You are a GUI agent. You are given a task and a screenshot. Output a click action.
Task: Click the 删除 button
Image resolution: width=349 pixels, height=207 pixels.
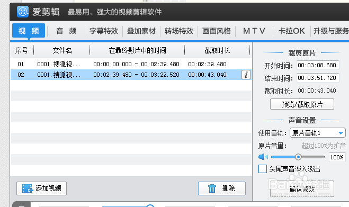pos(222,188)
